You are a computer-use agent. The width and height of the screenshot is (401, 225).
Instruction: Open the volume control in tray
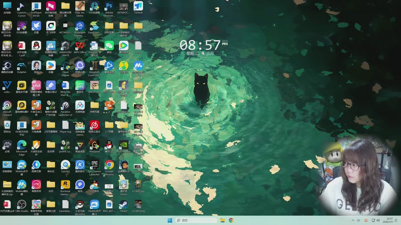[x=378, y=220]
